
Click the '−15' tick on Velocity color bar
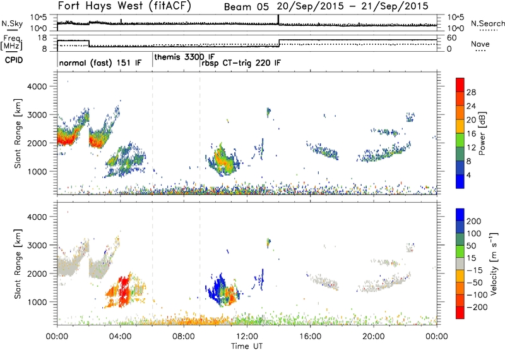pyautogui.click(x=474, y=270)
